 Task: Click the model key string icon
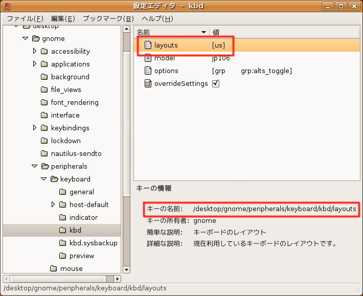coord(148,58)
